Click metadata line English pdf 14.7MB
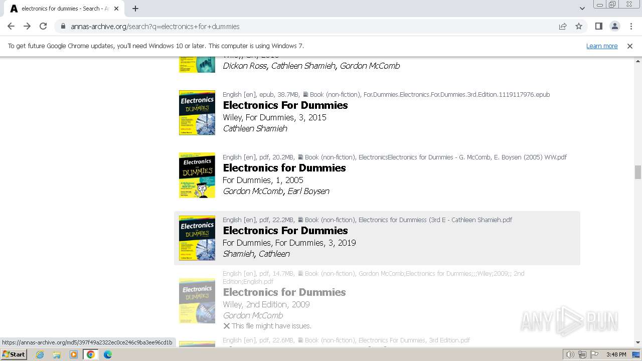 tap(374, 277)
